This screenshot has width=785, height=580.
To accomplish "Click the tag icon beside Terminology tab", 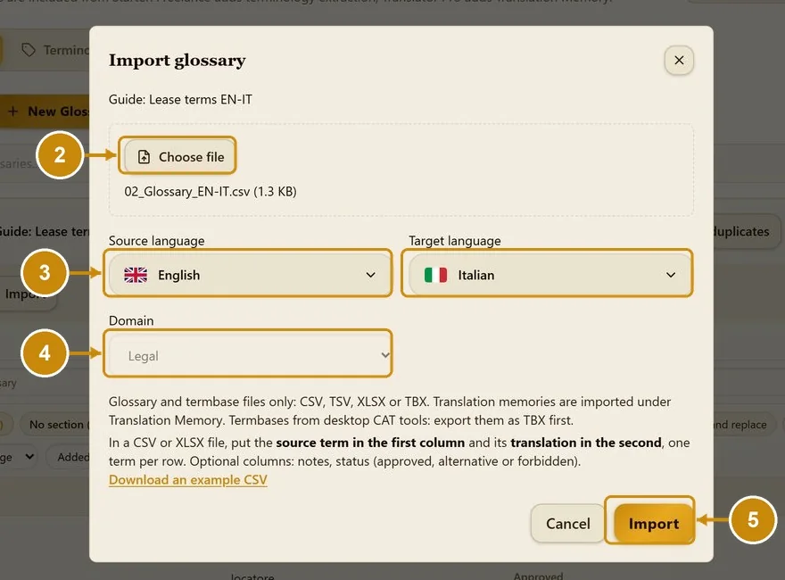I will (29, 50).
